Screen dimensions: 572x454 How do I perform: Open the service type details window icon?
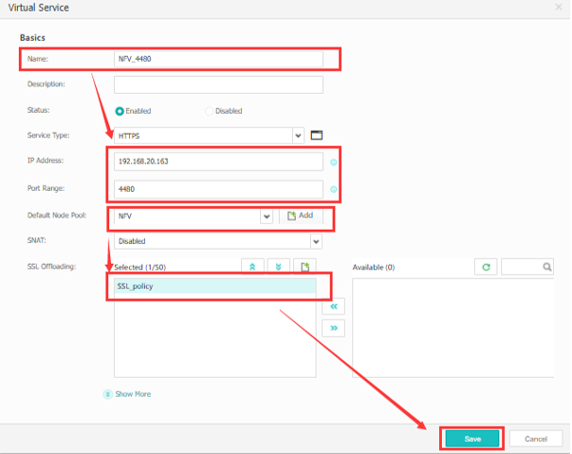pyautogui.click(x=316, y=136)
